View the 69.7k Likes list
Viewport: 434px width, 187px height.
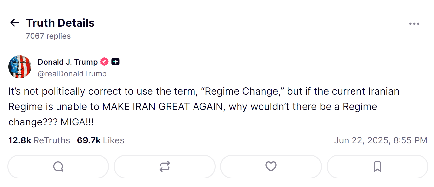point(101,140)
